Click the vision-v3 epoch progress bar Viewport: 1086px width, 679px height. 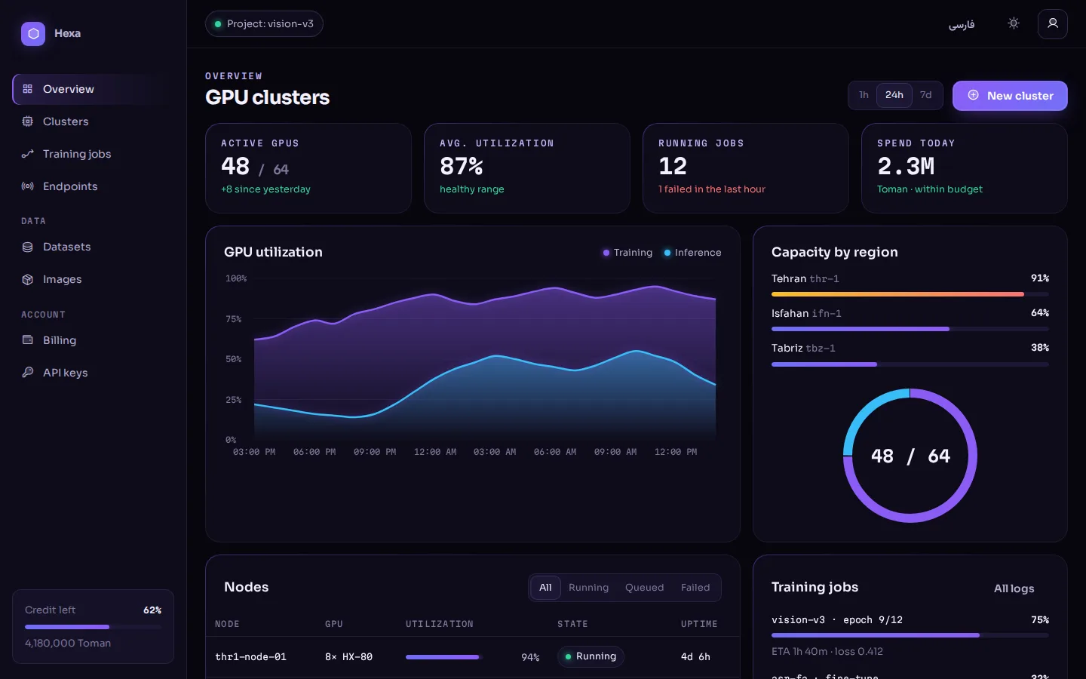point(910,635)
